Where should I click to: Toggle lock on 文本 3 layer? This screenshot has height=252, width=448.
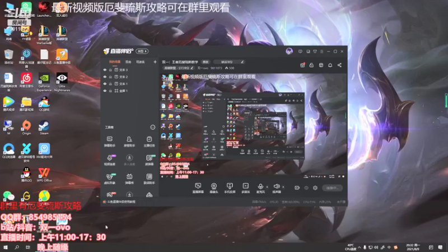[110, 69]
